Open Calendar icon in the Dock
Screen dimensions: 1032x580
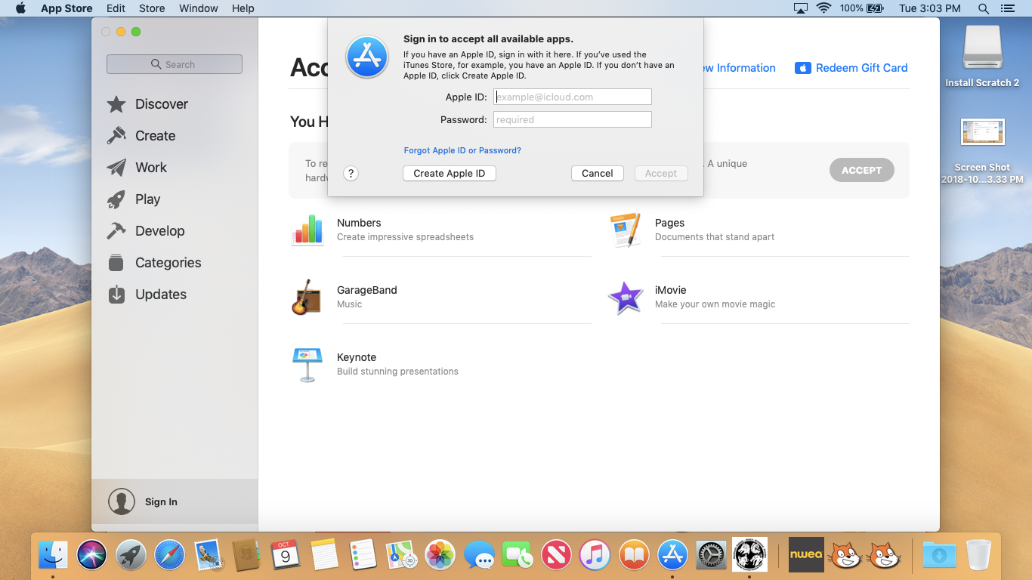(285, 557)
